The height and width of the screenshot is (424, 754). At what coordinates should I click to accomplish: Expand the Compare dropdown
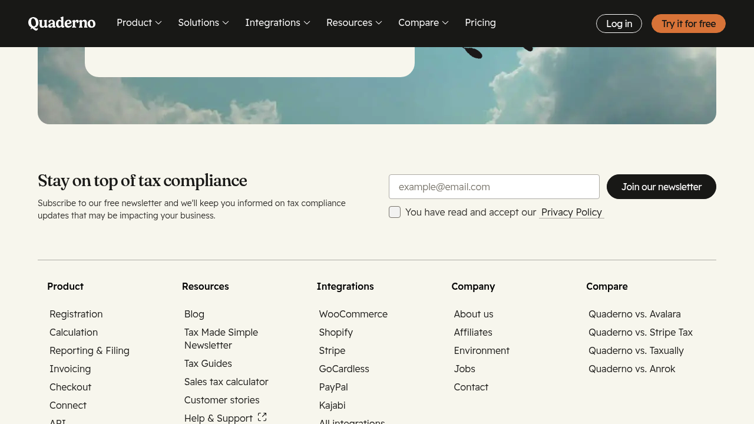pos(423,23)
